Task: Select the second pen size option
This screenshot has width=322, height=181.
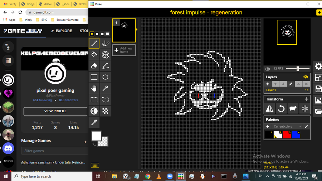Action: [97, 34]
